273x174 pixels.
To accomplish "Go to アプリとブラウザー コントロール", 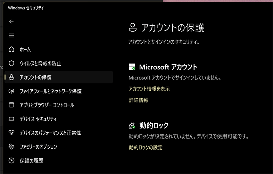I will point(47,105).
